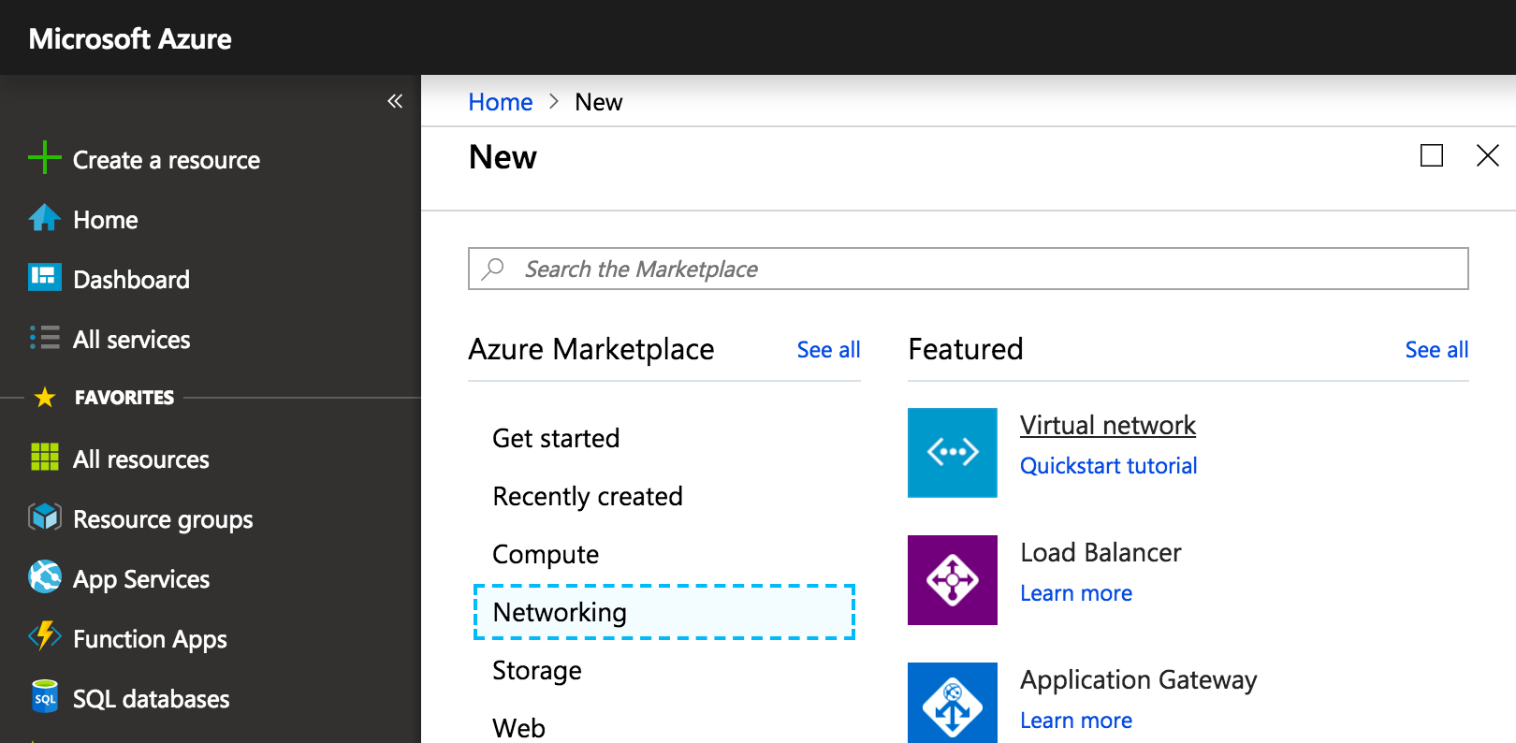This screenshot has height=743, width=1516.
Task: Click the green All resources grid icon
Action: 44,458
